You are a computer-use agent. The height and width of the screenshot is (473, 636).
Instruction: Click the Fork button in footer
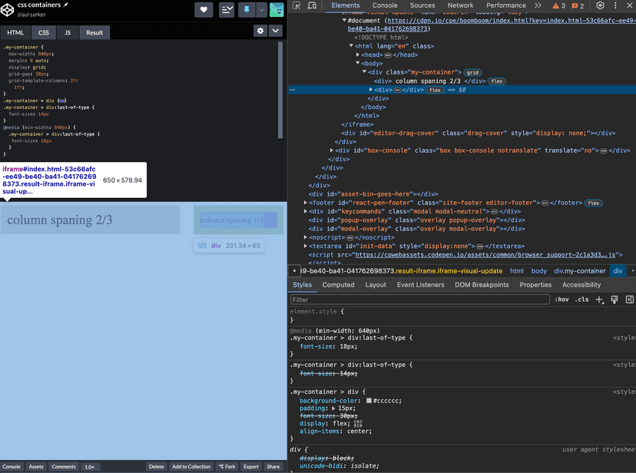point(227,467)
